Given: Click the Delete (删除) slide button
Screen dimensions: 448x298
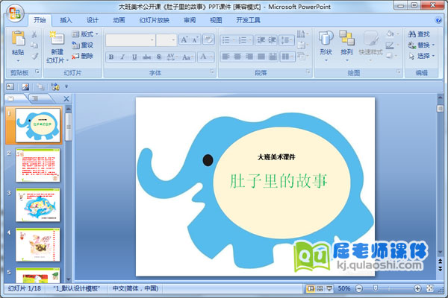Looking at the screenshot, I should pos(83,56).
